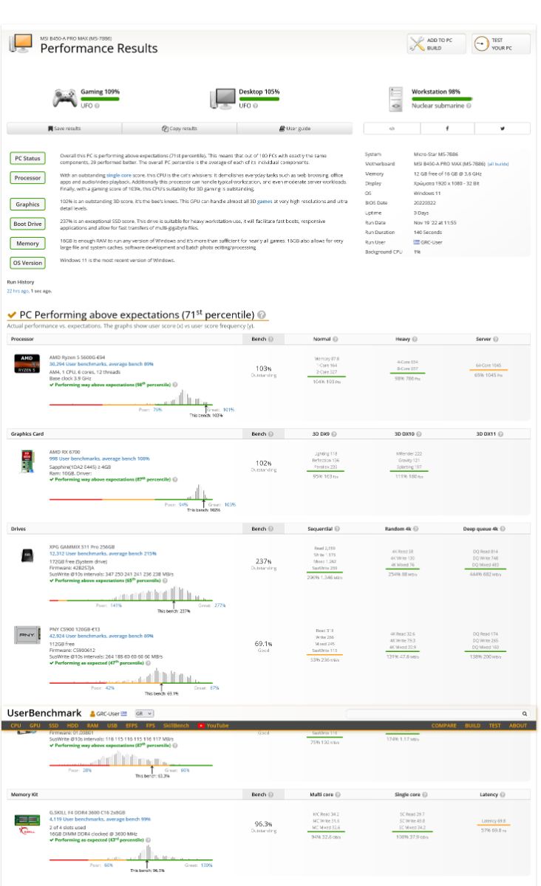Open the GRC-User profile link

pyautogui.click(x=108, y=714)
